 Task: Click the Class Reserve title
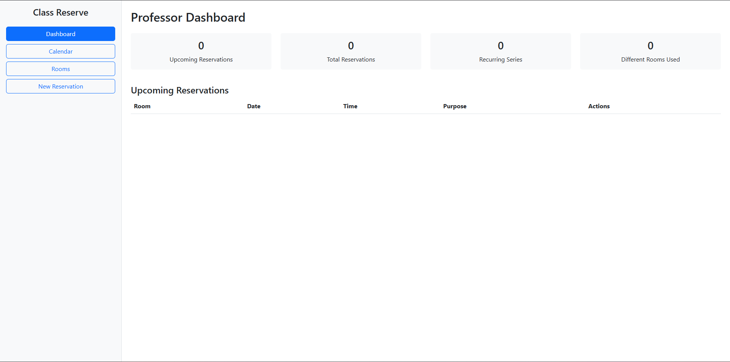click(60, 13)
